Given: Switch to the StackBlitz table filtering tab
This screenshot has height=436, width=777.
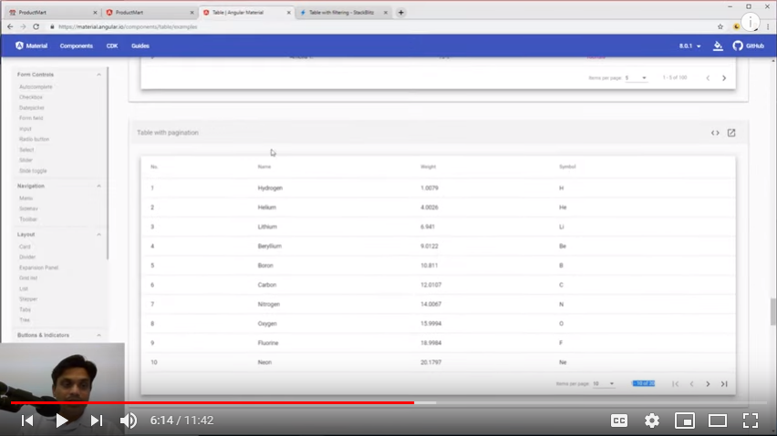Looking at the screenshot, I should coord(342,13).
